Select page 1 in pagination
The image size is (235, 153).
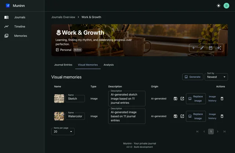[x=211, y=131]
